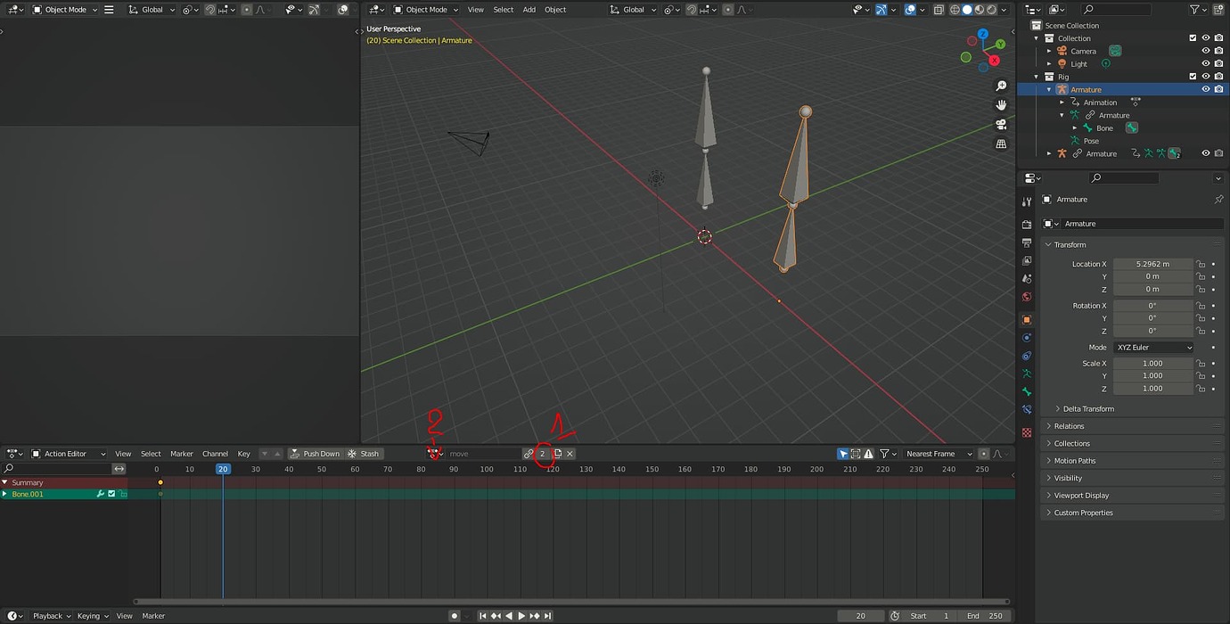Viewport: 1230px width, 624px height.
Task: Play the animation in reverse
Action: point(509,616)
